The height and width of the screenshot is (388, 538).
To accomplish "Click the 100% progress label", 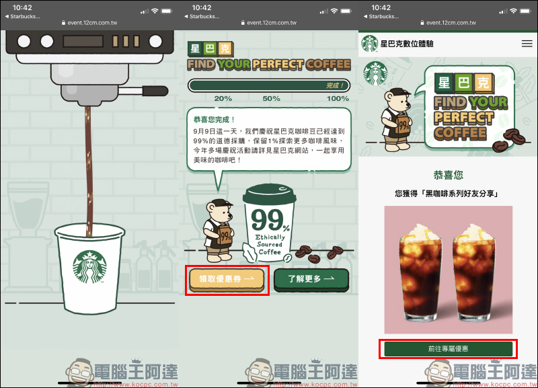I will point(338,99).
